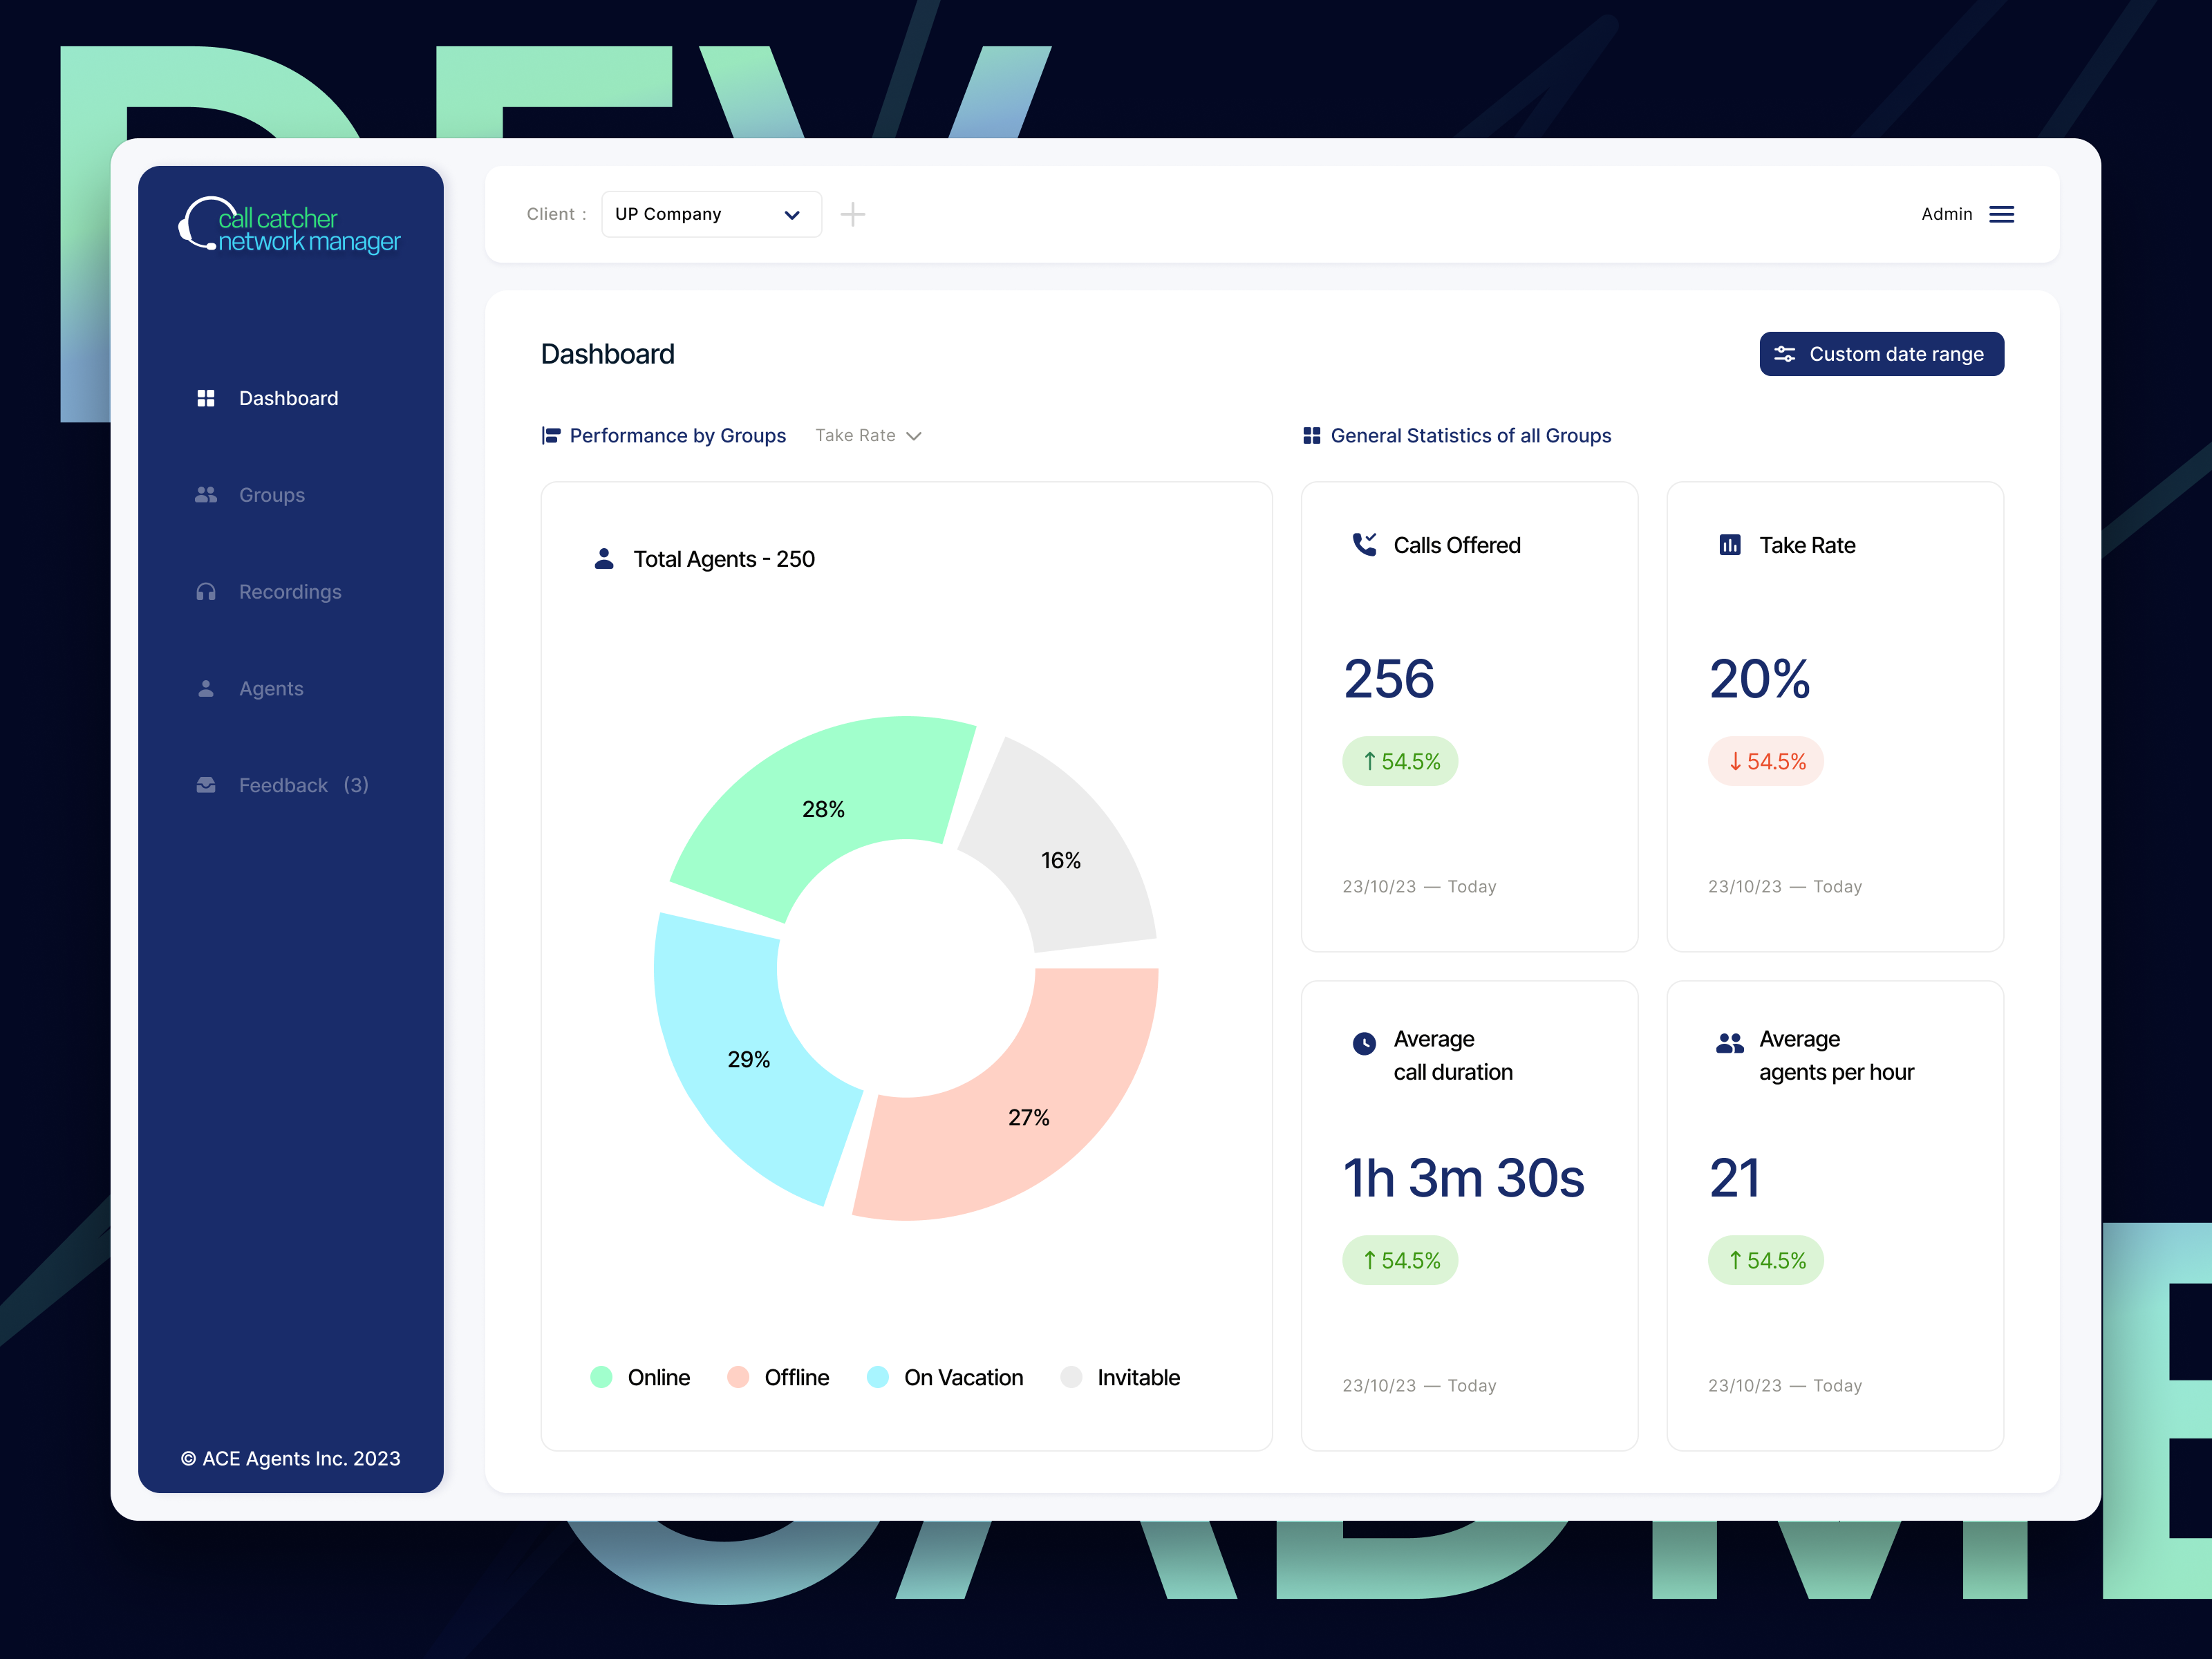Expand the Take Rate metric selector
2212x1659 pixels.
(867, 435)
